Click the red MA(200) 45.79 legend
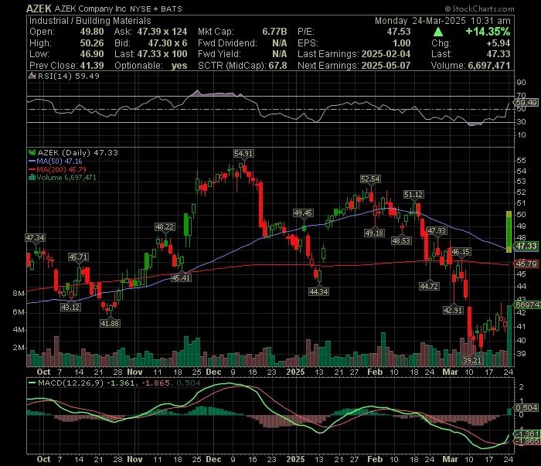This screenshot has width=541, height=466. pos(57,169)
